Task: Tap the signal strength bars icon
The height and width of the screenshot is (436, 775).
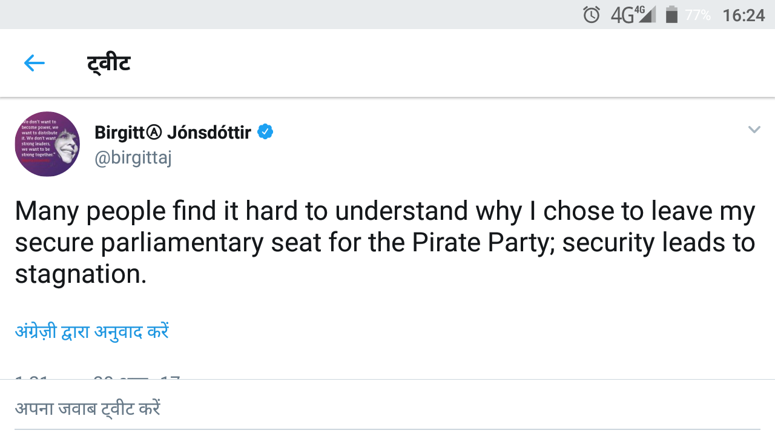Action: (x=647, y=15)
